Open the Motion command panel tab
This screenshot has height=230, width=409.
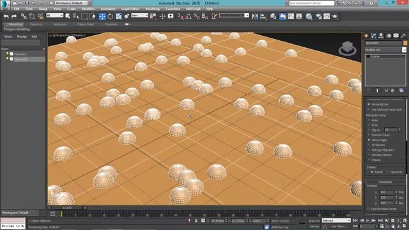(x=389, y=36)
